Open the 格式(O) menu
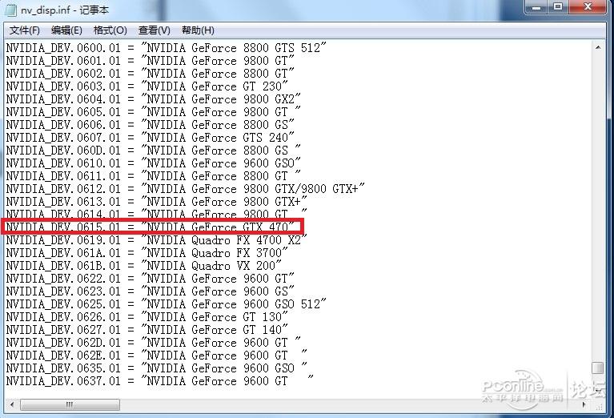Viewport: 614px width, 418px height. point(110,30)
